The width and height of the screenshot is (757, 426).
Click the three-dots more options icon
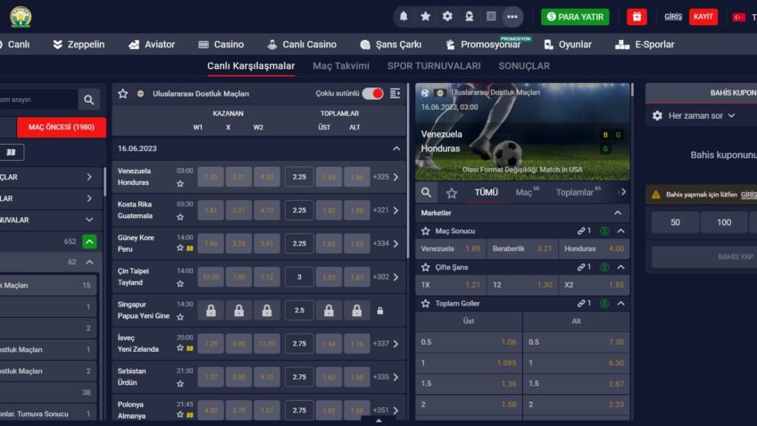click(512, 16)
